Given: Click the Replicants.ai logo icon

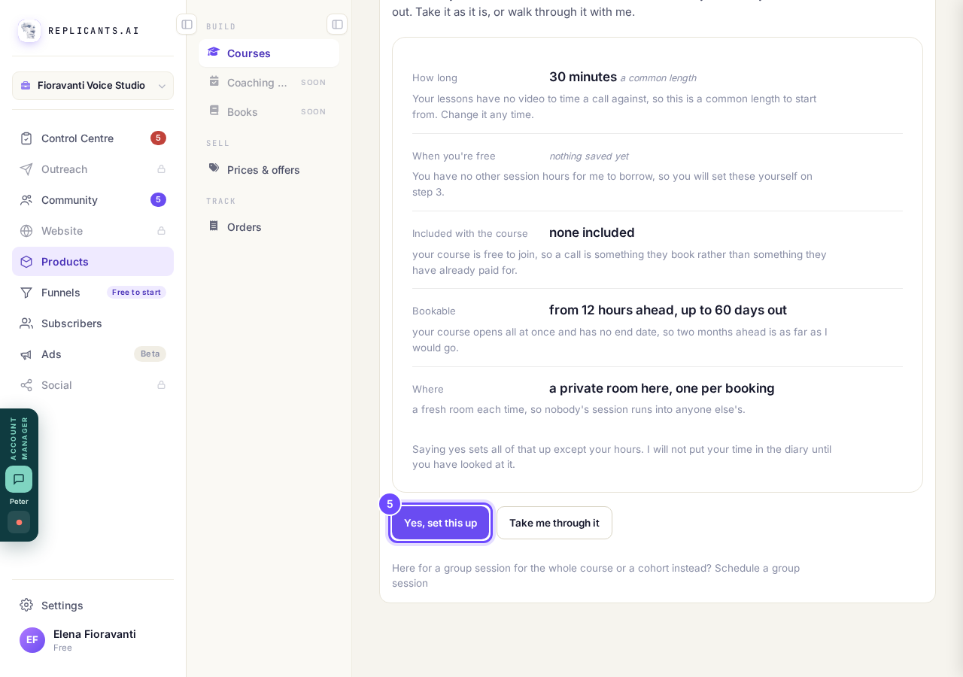Looking at the screenshot, I should [x=29, y=31].
